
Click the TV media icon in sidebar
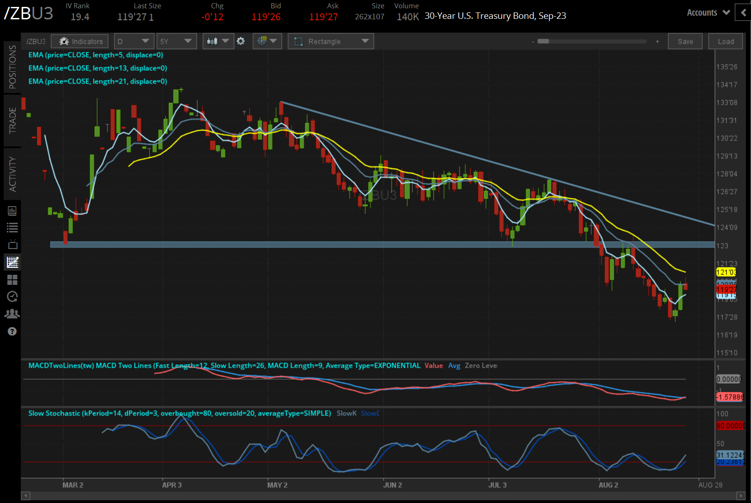(12, 244)
